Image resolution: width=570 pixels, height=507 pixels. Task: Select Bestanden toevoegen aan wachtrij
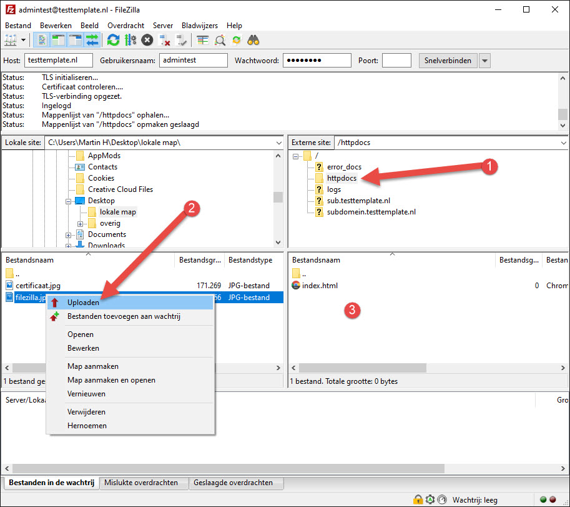click(x=130, y=316)
